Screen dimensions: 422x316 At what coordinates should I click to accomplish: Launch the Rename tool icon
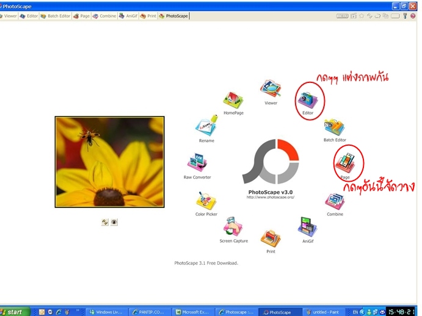pos(206,126)
